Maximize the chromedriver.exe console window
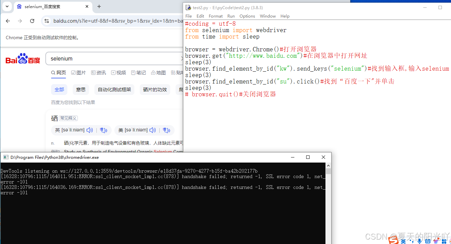 (x=308, y=157)
